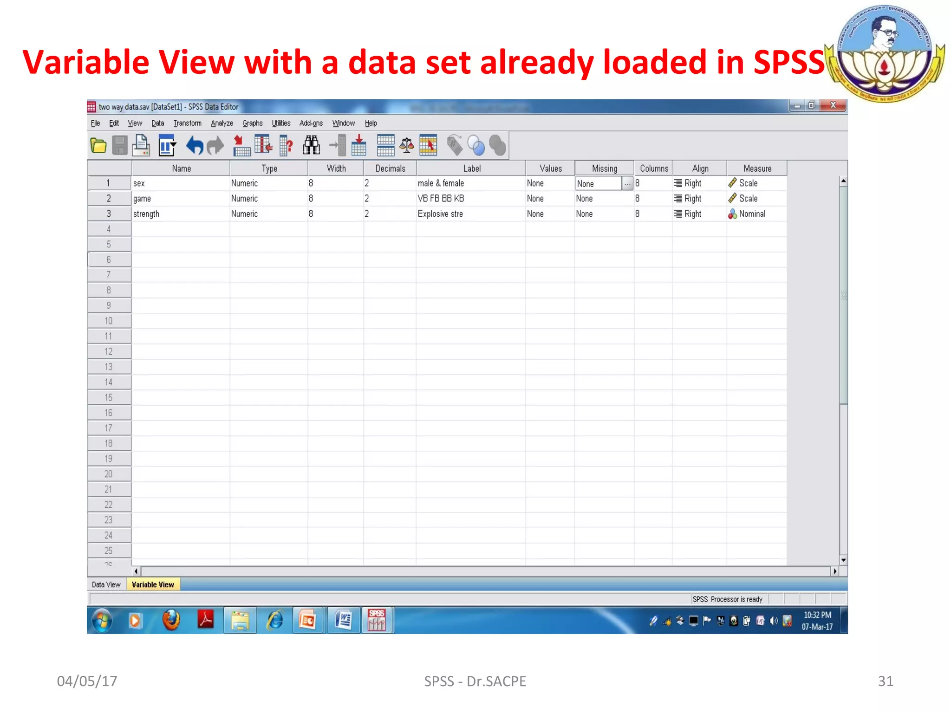Click the Print icon in toolbar
The image size is (951, 713).
141,145
